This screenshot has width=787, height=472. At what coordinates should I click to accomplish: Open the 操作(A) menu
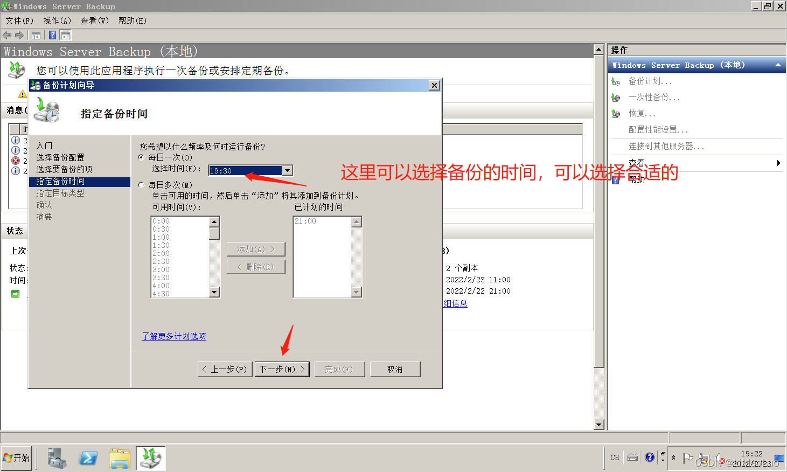[x=57, y=20]
